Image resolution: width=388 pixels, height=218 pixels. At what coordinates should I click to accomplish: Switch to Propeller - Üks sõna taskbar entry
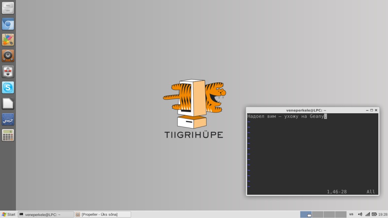pos(103,215)
